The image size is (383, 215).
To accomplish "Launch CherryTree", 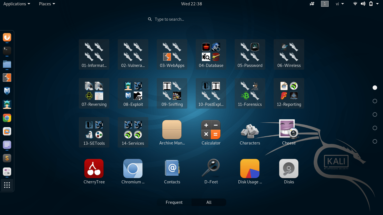I will 94,171.
